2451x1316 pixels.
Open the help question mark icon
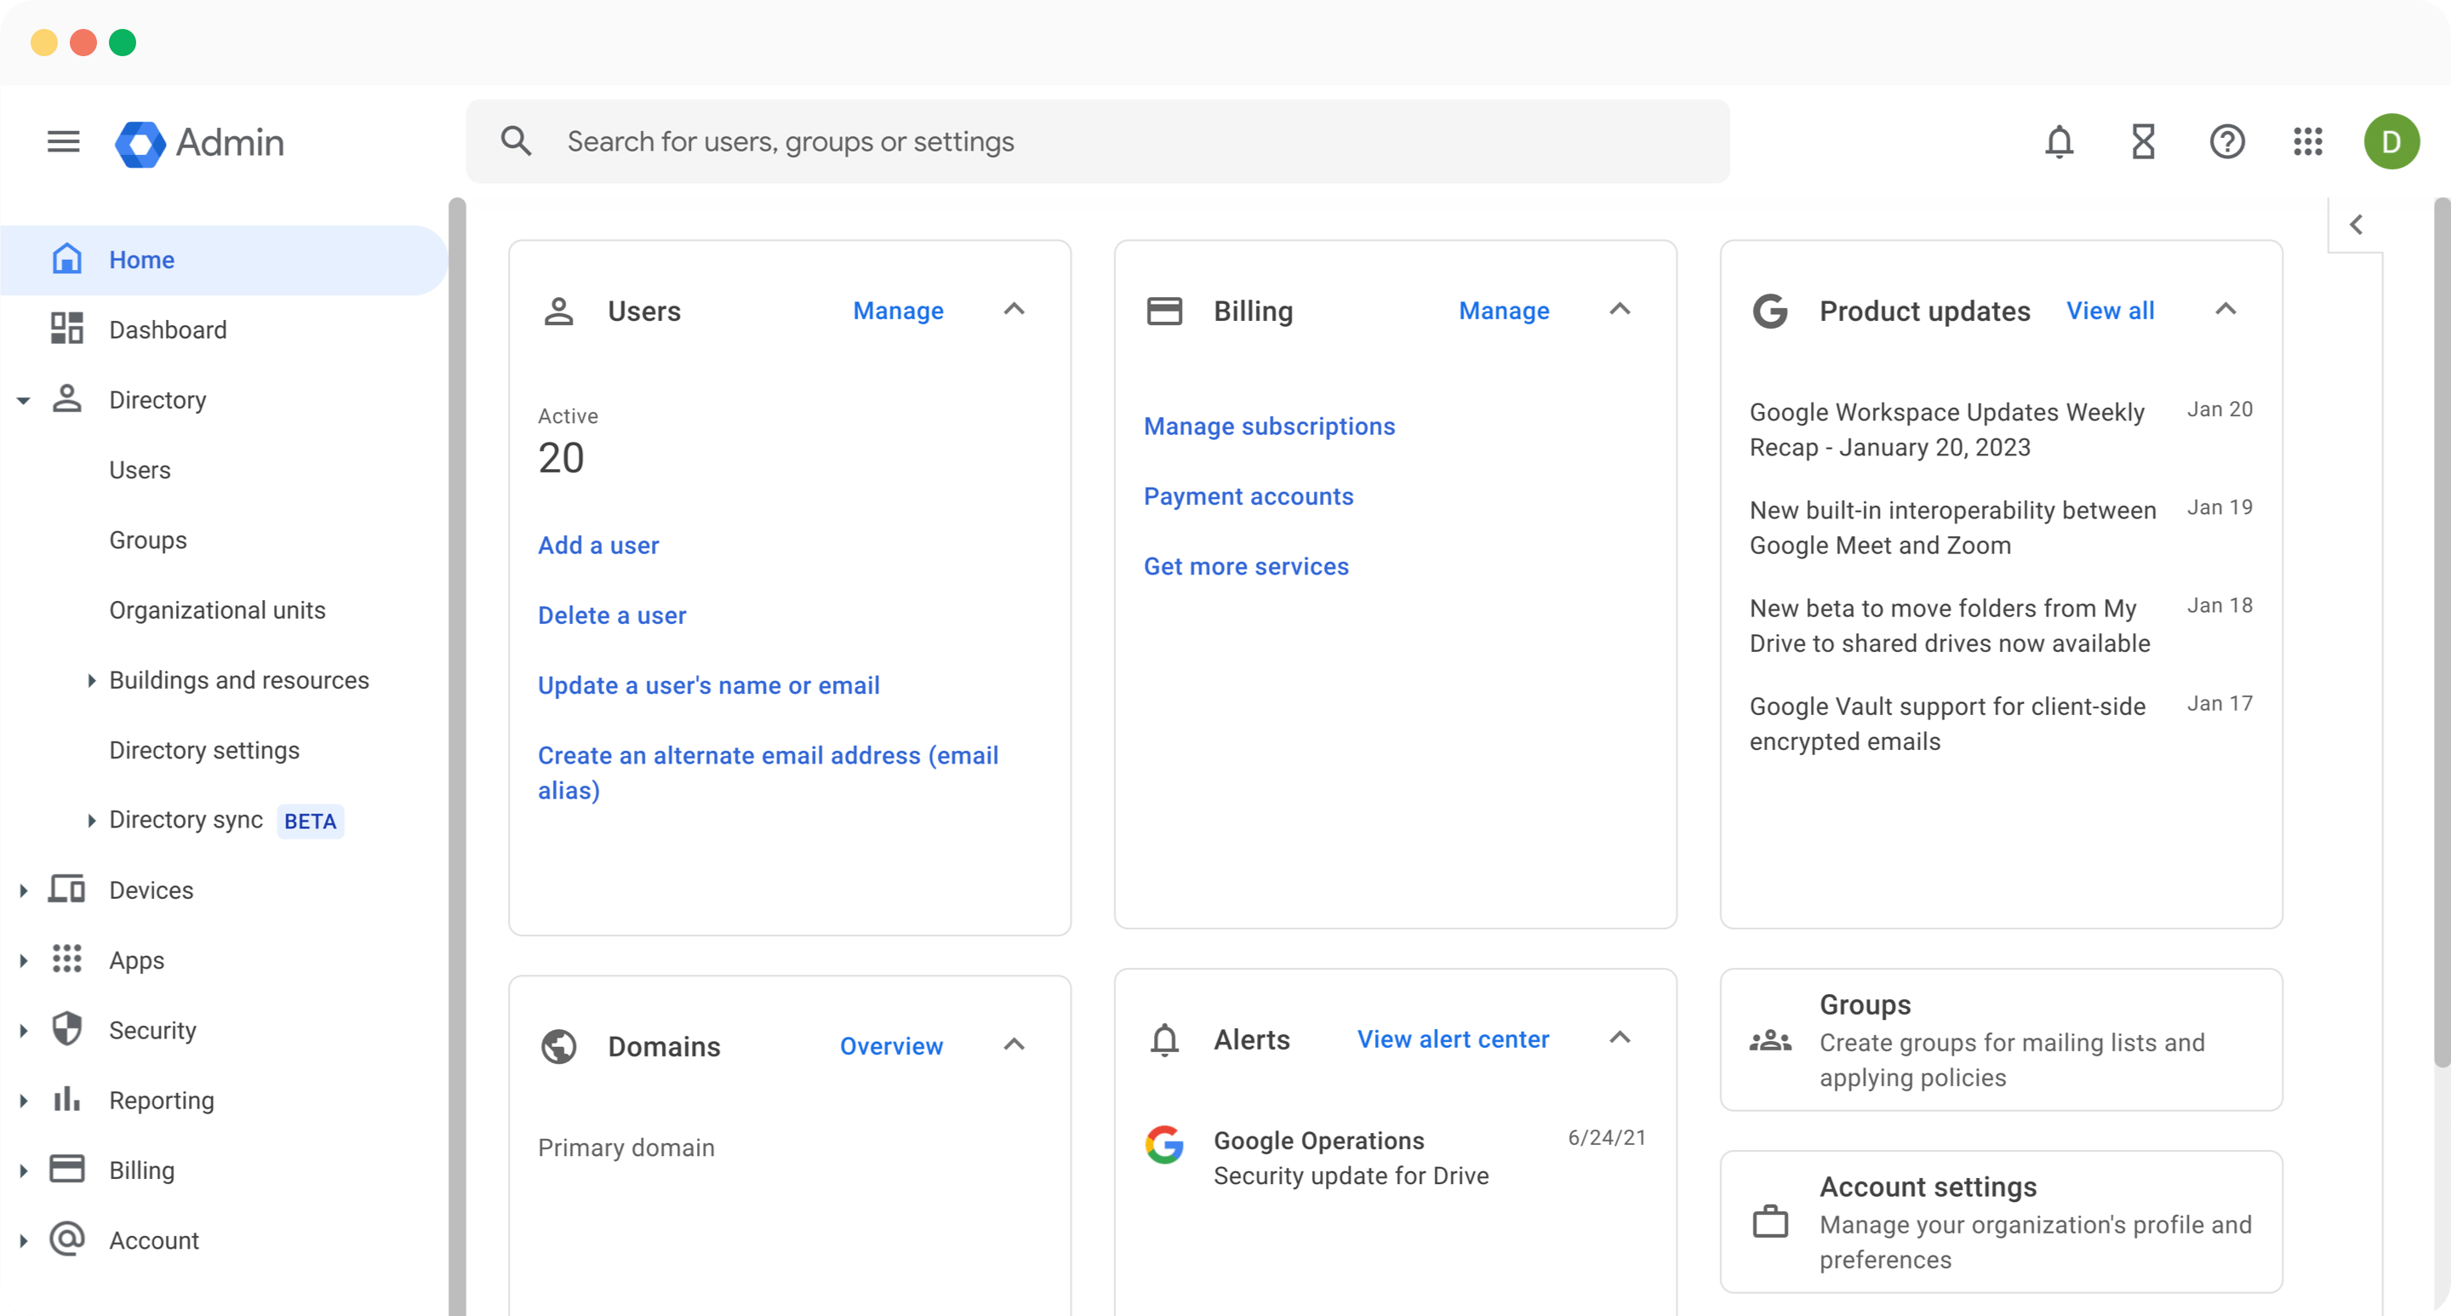(x=2226, y=142)
